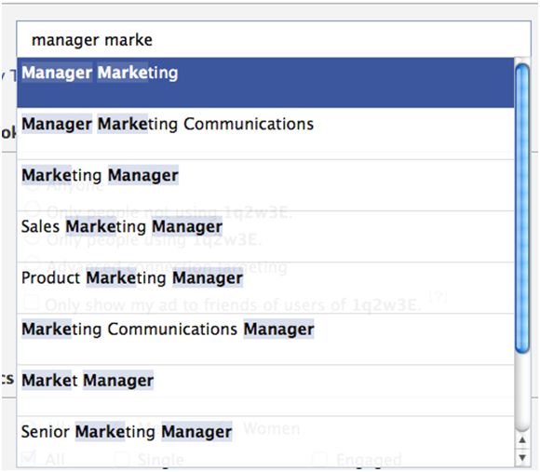This screenshot has height=472, width=540.
Task: Click the empty scrollbar track below the thumb
Action: point(522,393)
